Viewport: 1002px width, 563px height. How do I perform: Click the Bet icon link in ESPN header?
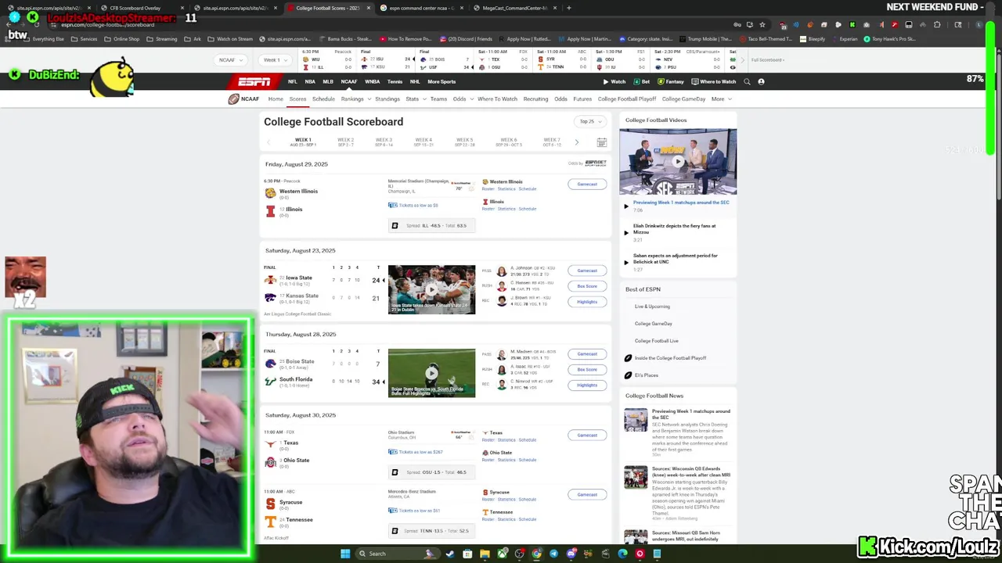point(642,81)
